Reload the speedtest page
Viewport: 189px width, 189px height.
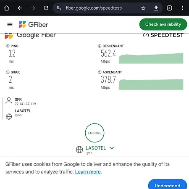coord(46,8)
